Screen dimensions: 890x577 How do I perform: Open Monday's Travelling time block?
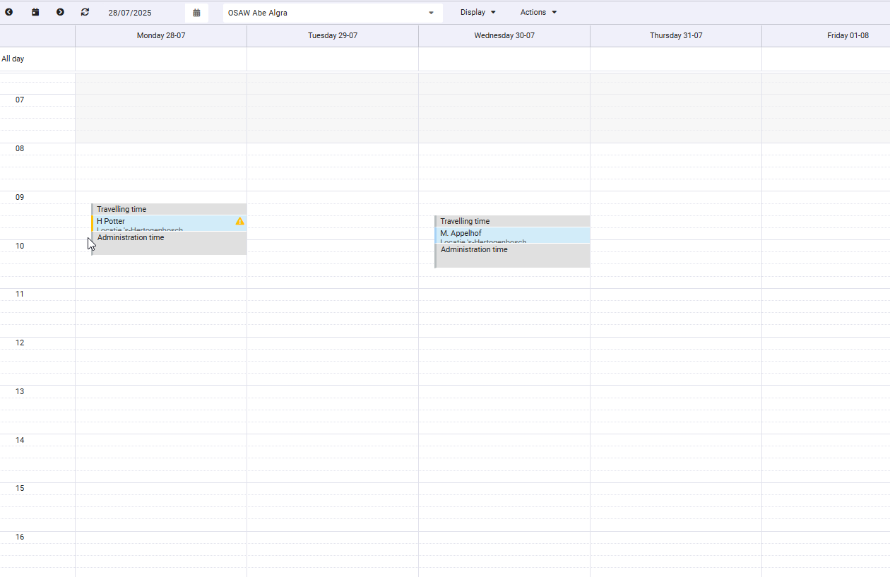tap(169, 209)
